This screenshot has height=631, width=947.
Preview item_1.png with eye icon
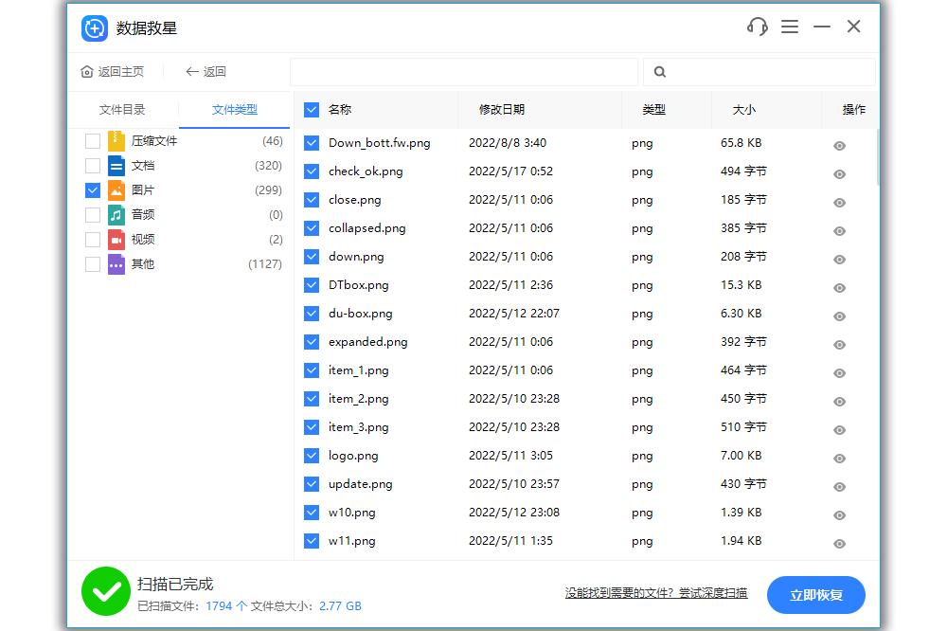tap(839, 373)
